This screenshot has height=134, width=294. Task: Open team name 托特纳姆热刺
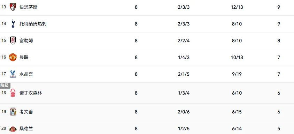tap(33, 24)
